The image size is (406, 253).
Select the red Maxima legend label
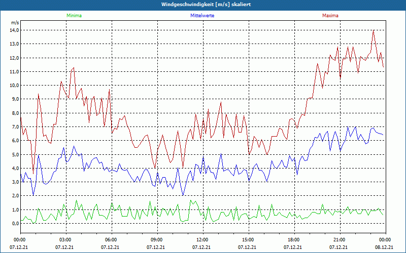point(330,16)
